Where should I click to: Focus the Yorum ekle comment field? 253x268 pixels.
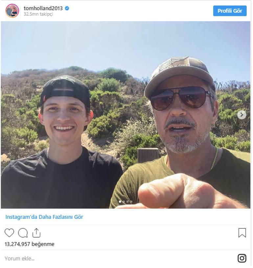119,258
